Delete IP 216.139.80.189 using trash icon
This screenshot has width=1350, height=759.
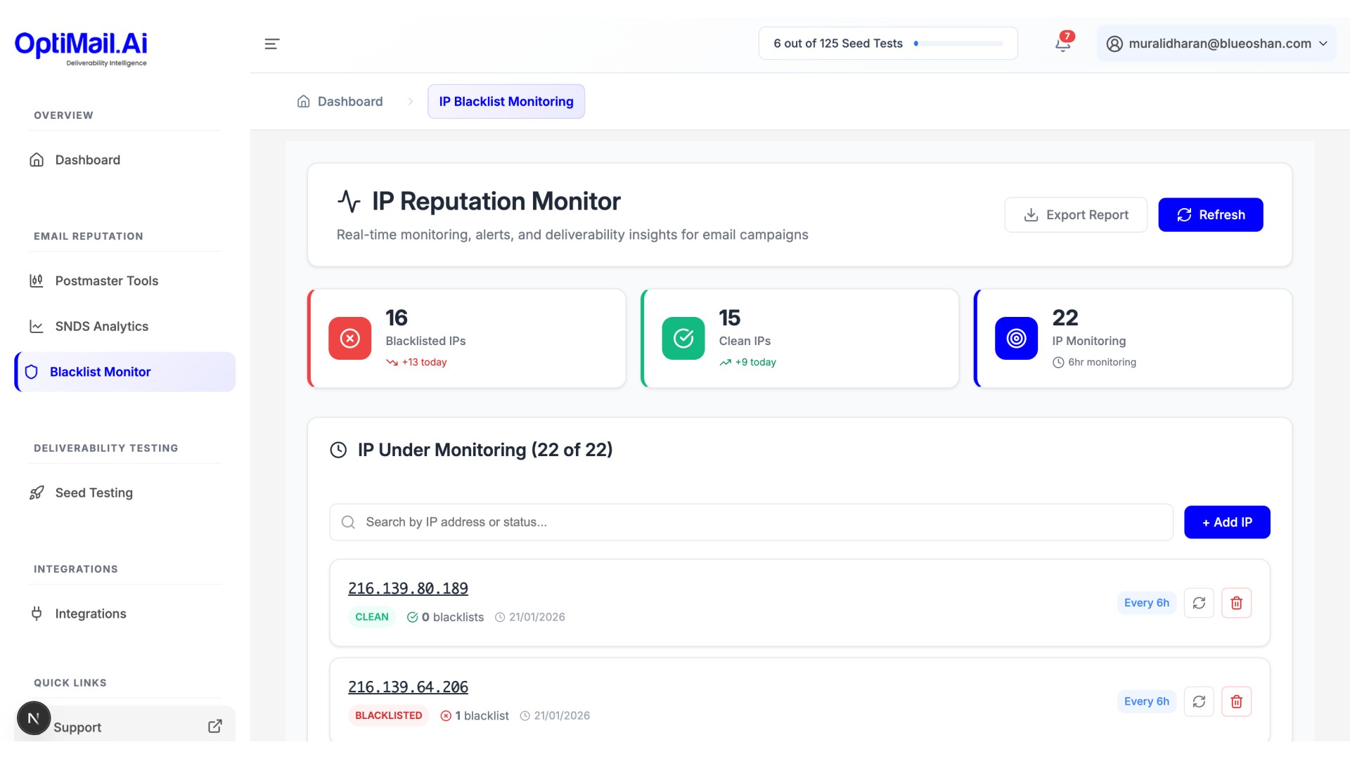[1236, 603]
